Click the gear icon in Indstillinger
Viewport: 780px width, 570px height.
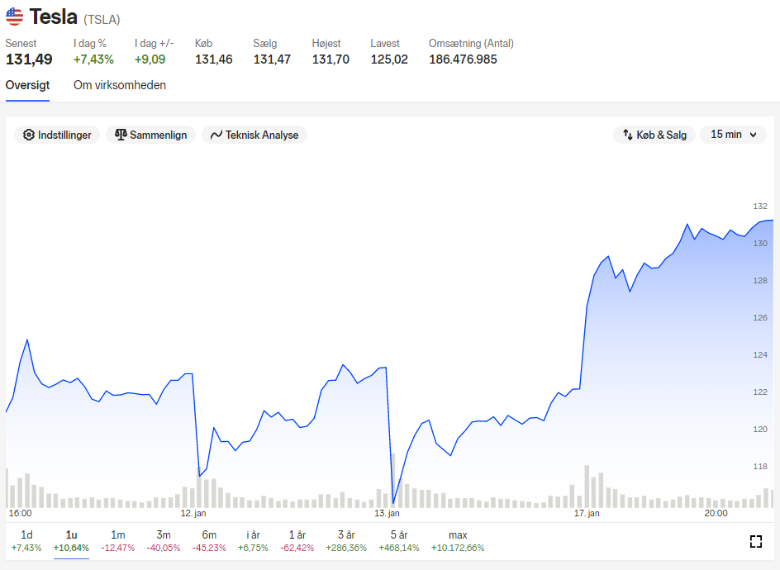tap(29, 135)
